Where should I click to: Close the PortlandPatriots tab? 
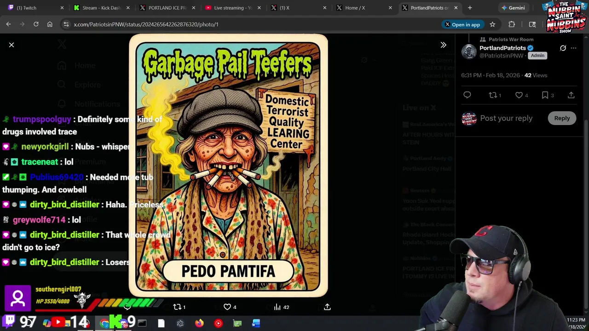click(x=456, y=8)
